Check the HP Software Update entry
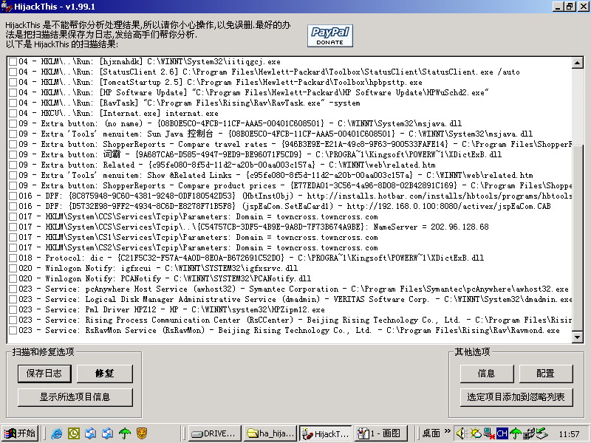The height and width of the screenshot is (443, 591). point(13,92)
